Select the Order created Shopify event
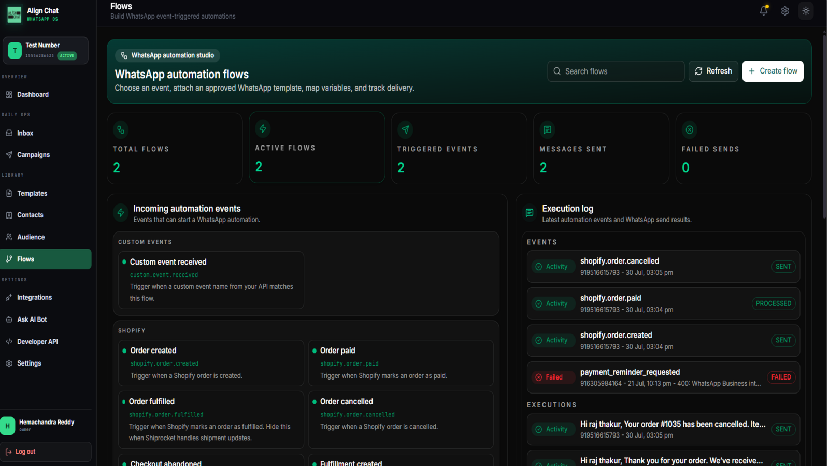Screen dimensions: 829x466 tap(211, 363)
